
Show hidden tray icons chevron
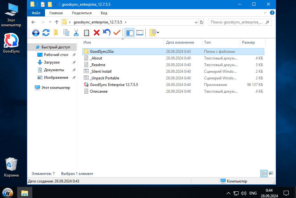pyautogui.click(x=228, y=193)
